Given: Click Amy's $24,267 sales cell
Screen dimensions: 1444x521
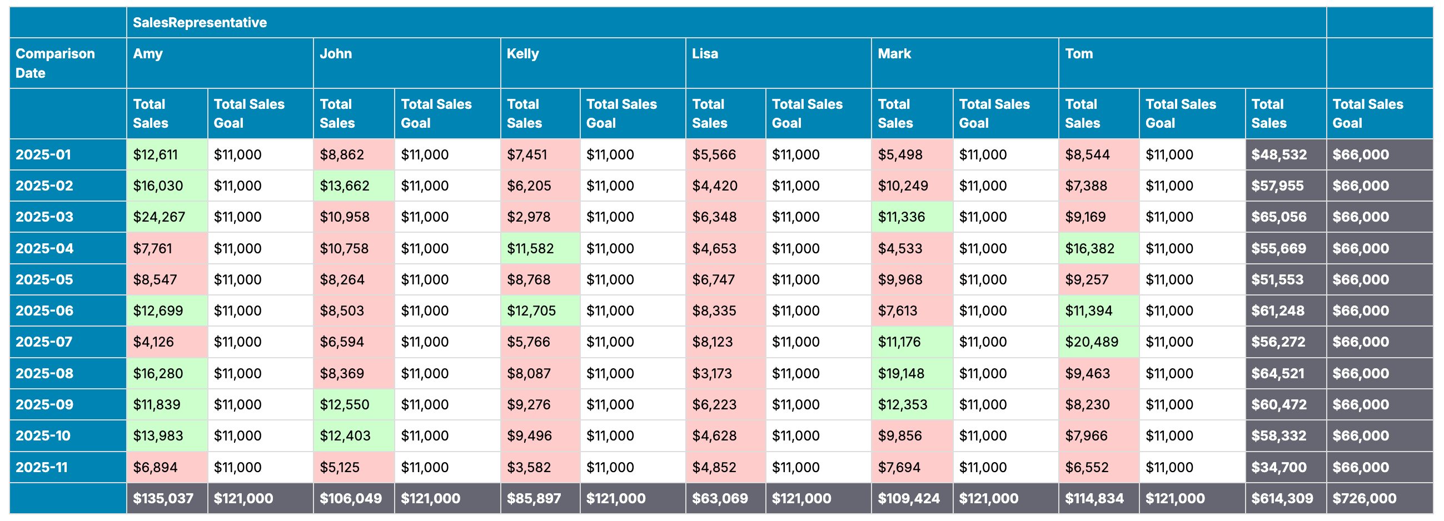Looking at the screenshot, I should click(x=159, y=217).
